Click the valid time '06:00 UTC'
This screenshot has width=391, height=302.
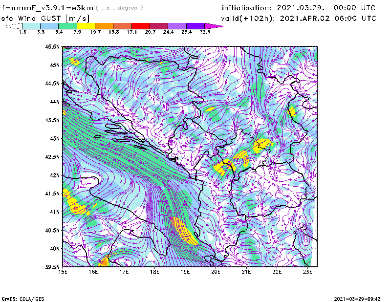coord(355,19)
